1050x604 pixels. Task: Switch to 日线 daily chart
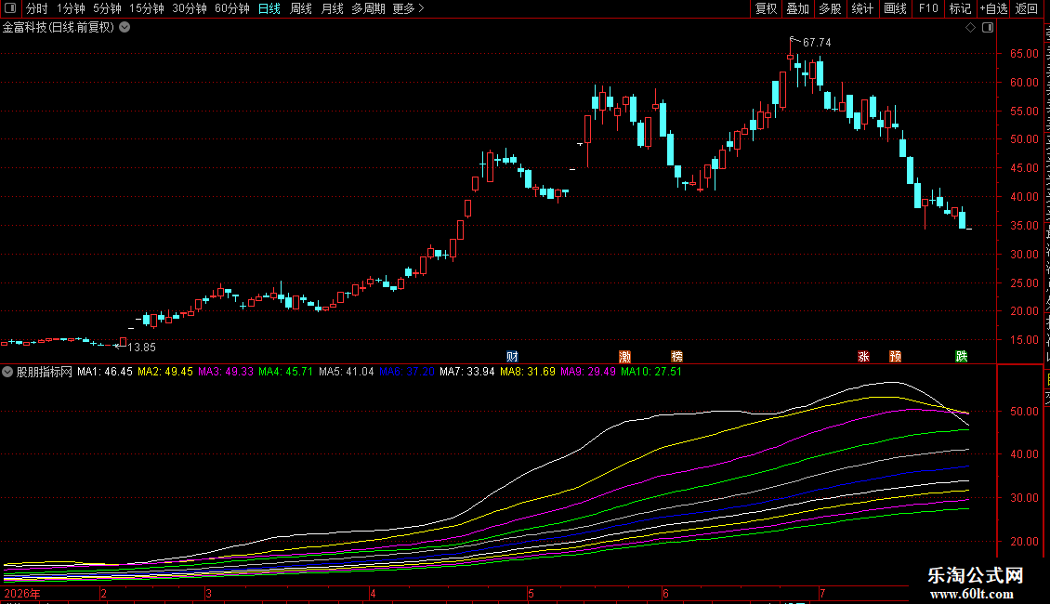coord(269,8)
